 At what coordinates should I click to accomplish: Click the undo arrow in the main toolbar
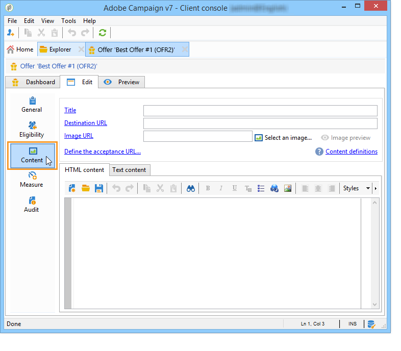[72, 33]
